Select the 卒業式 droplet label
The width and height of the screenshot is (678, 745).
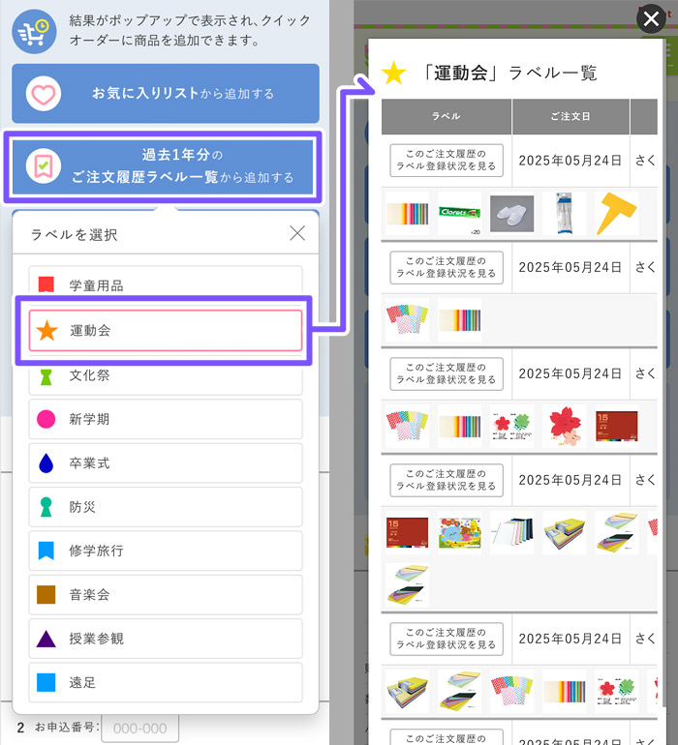[166, 463]
